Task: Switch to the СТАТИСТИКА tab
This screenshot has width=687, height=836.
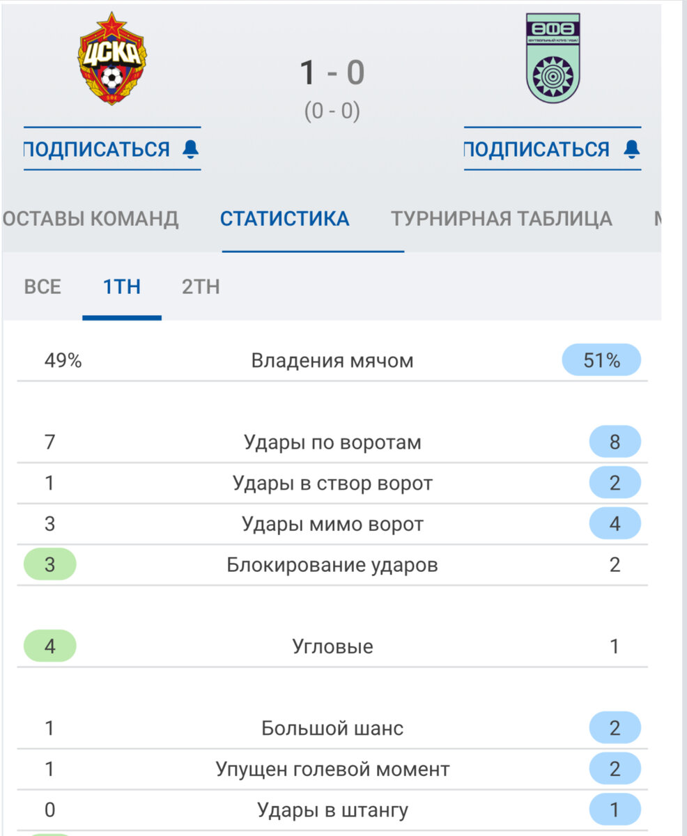Action: [285, 218]
